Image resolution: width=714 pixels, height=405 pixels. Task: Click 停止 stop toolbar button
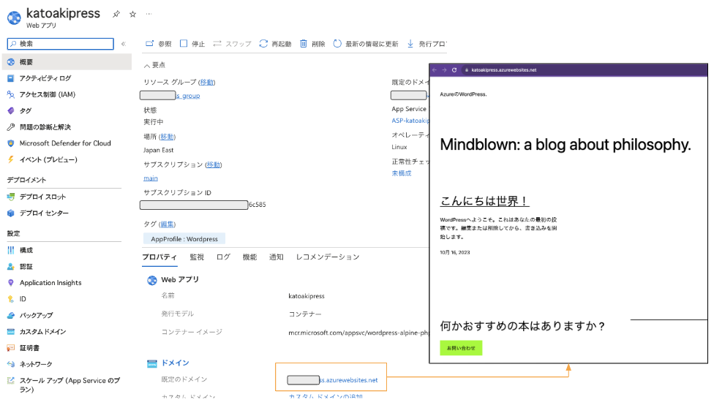click(192, 44)
